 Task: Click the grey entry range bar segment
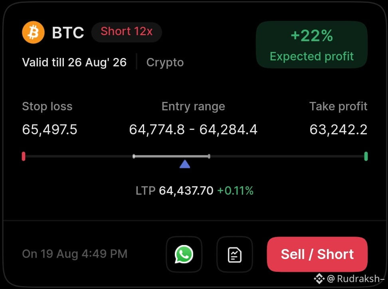click(172, 156)
